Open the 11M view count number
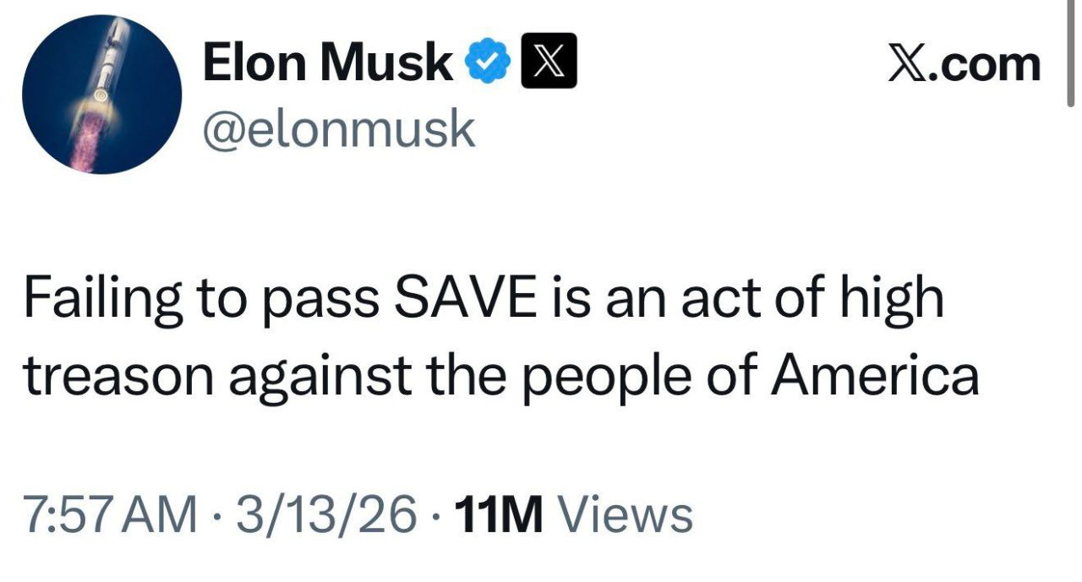This screenshot has height=582, width=1082. click(498, 514)
